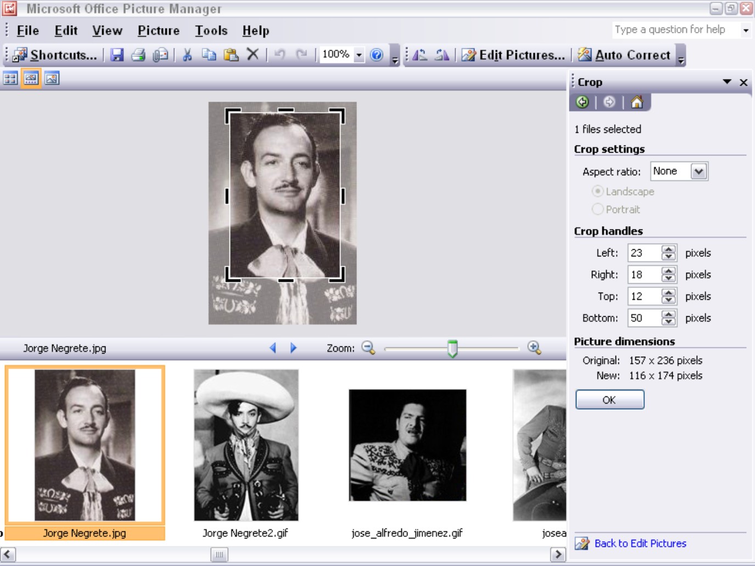Click the Send to mail recipient icon
Image resolution: width=755 pixels, height=566 pixels.
pyautogui.click(x=160, y=55)
